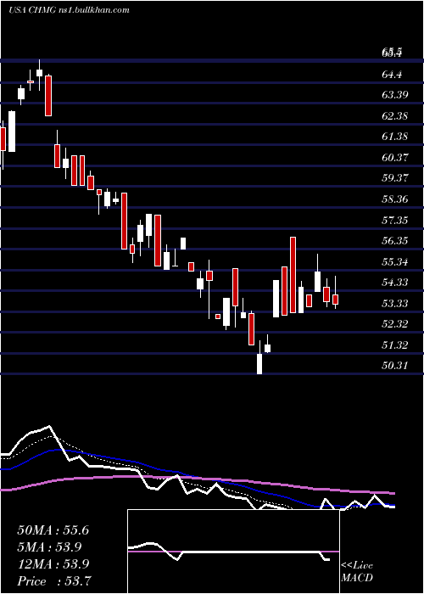Click the tallest red candle peaking near 56.35
The height and width of the screenshot is (594, 424).
pyautogui.click(x=293, y=275)
